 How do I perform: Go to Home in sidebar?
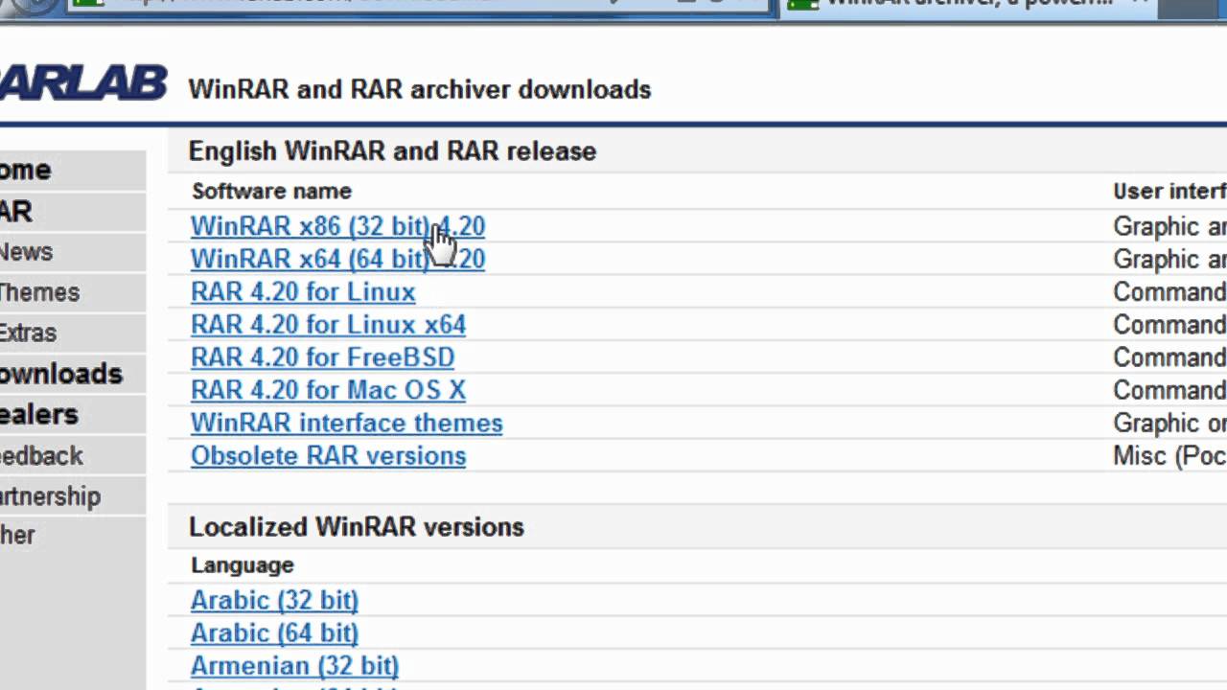[26, 170]
